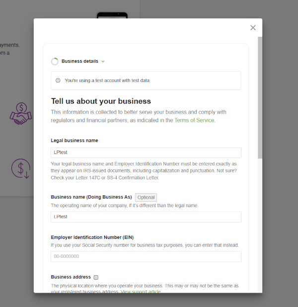The height and width of the screenshot is (307, 298).
Task: Open the View support article link
Action: (x=141, y=291)
